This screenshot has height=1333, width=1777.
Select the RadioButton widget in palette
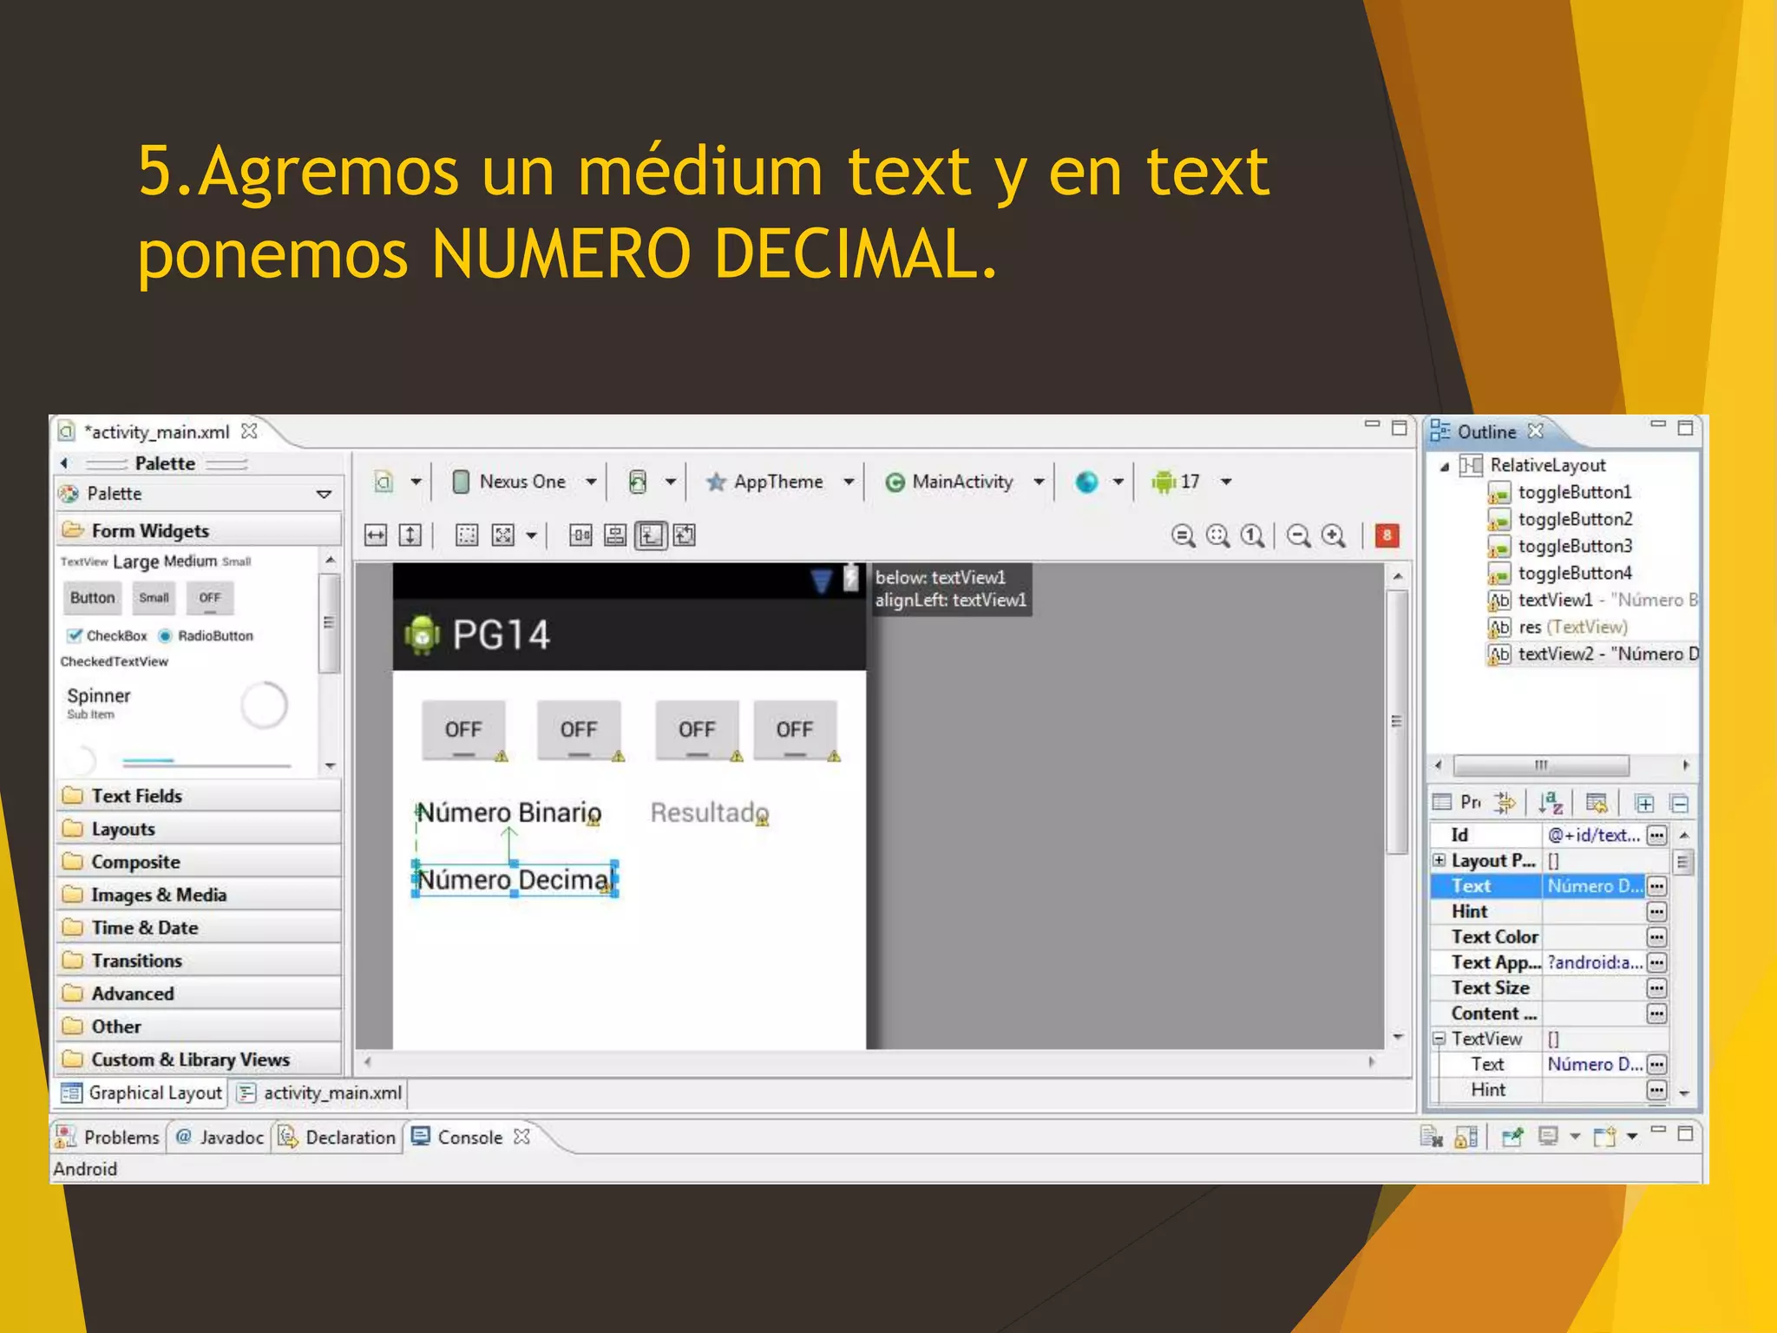(206, 636)
